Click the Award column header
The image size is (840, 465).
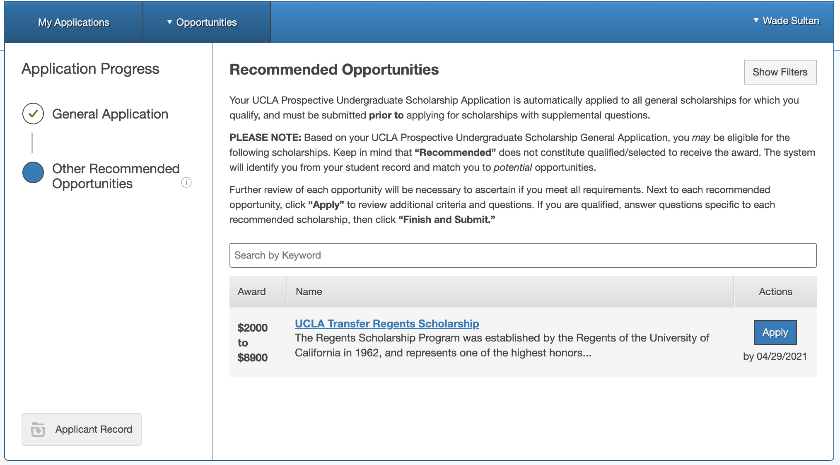252,292
